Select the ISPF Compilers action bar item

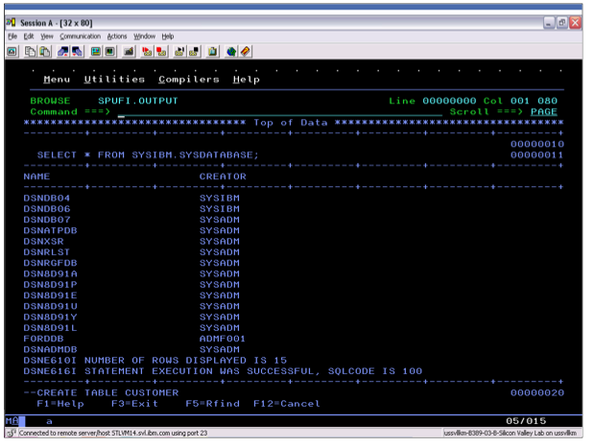click(189, 80)
